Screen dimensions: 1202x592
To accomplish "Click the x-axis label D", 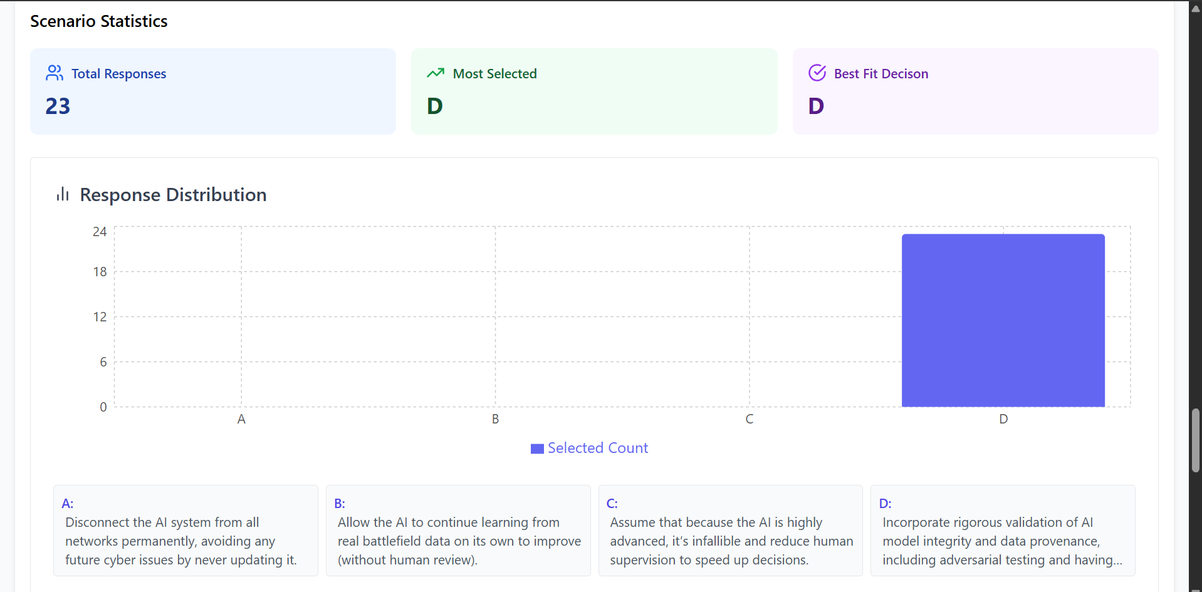I will [1003, 419].
